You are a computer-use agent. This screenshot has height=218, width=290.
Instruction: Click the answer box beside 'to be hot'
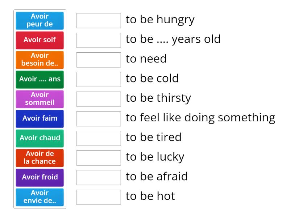[x=98, y=197]
